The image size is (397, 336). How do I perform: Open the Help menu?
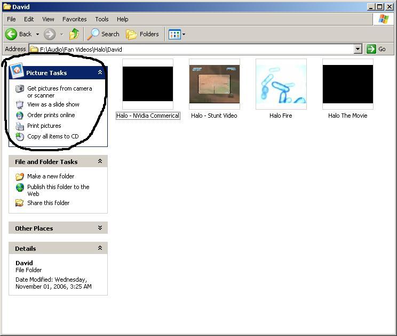pos(123,19)
